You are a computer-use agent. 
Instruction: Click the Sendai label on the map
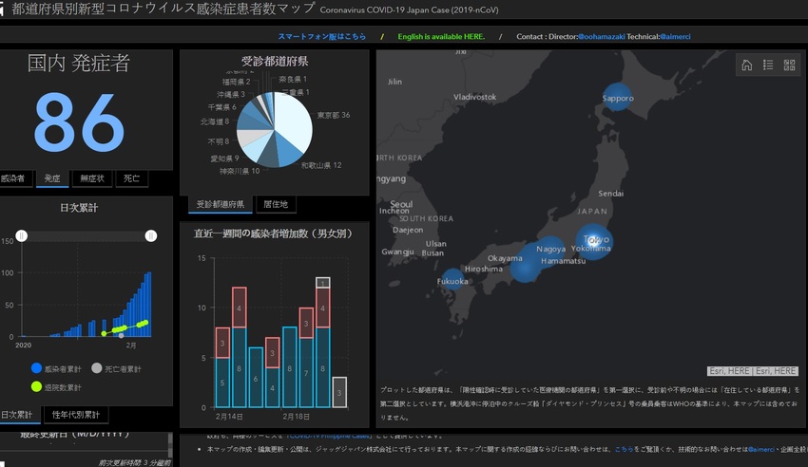tap(610, 194)
